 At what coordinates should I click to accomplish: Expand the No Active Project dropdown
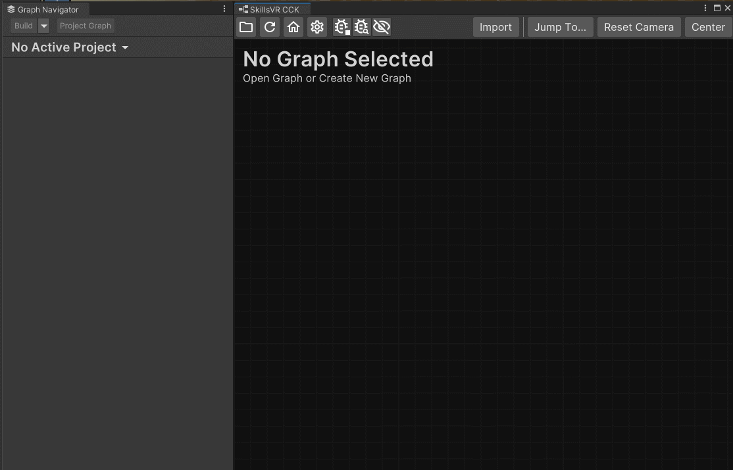(70, 47)
